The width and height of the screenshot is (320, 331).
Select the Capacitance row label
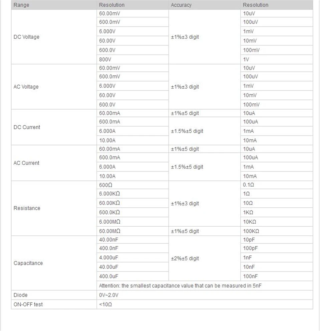(28, 263)
